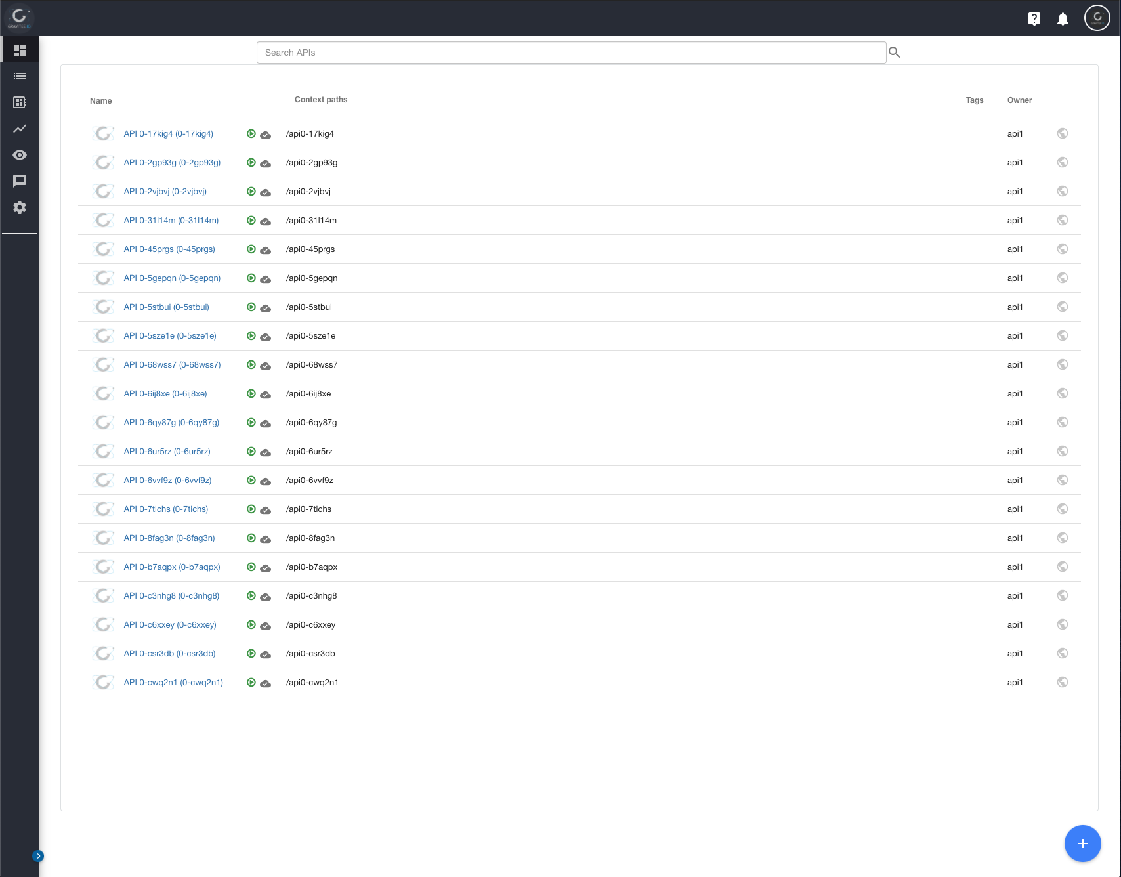Screen dimensions: 1121x877
Task: Click the Owner column header
Action: click(x=1020, y=100)
